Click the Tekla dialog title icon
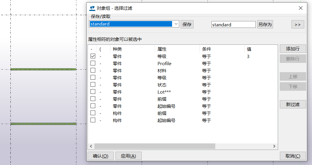This screenshot has width=312, height=165. tap(92, 8)
